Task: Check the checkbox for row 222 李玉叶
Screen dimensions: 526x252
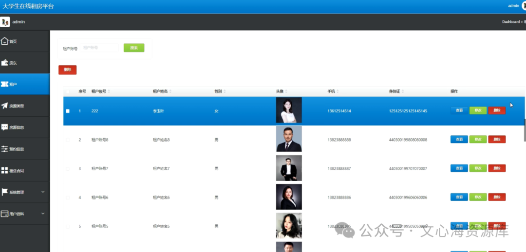Action: [68, 111]
